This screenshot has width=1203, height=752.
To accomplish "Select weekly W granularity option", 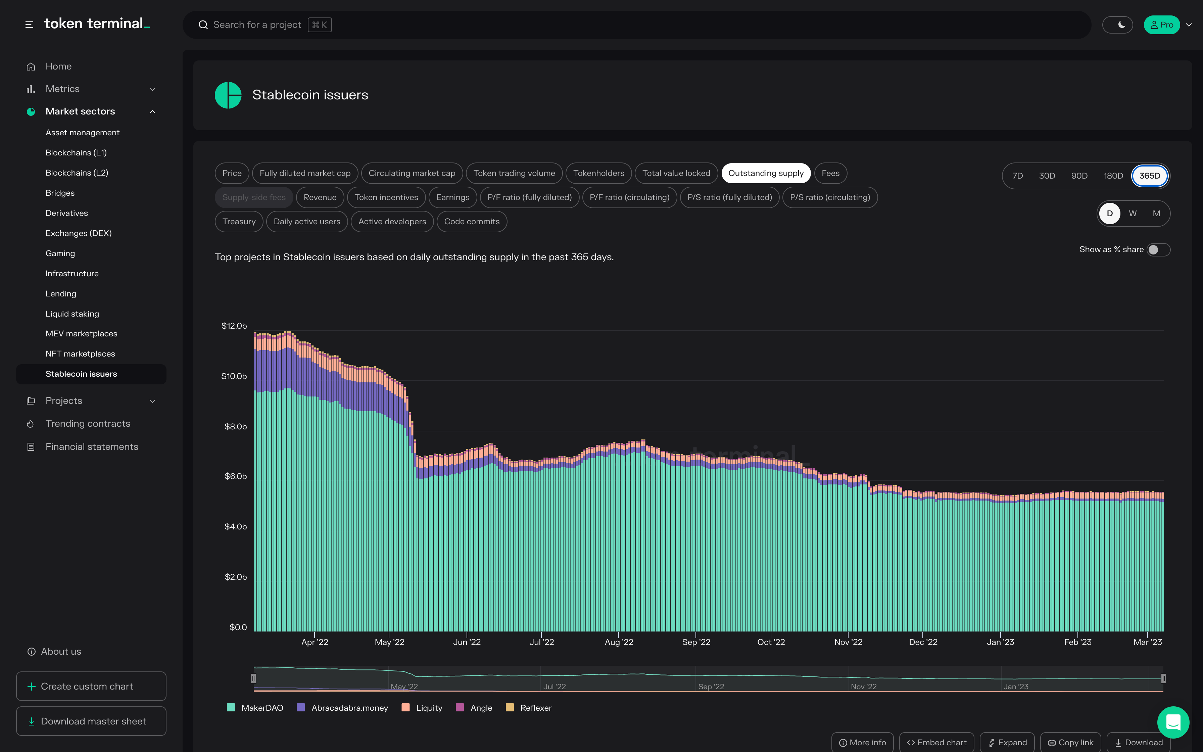I will pos(1133,214).
